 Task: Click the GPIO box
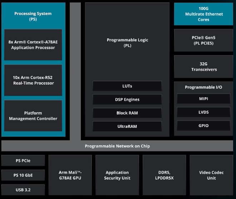coord(203,126)
